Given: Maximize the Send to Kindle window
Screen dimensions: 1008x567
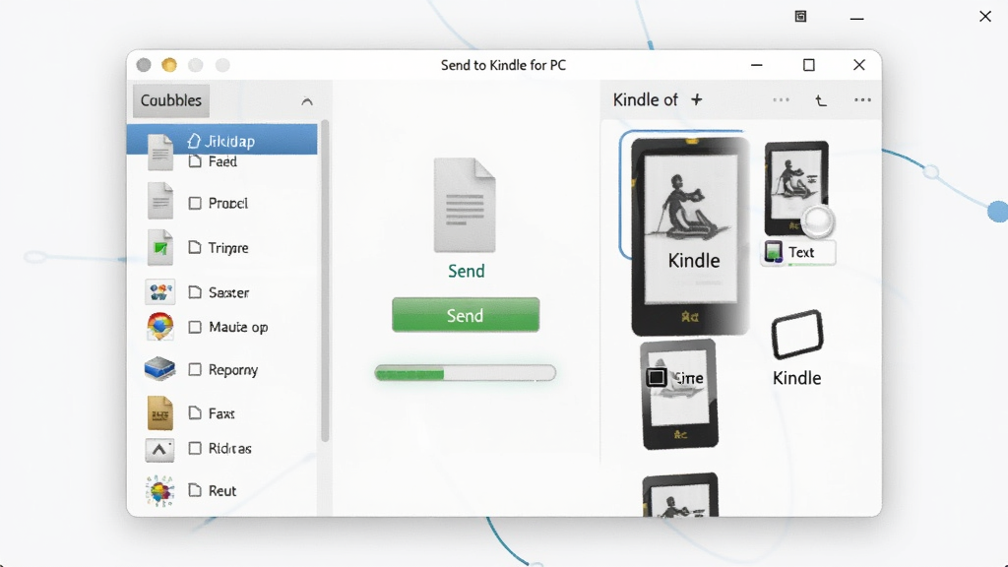Looking at the screenshot, I should coord(809,65).
